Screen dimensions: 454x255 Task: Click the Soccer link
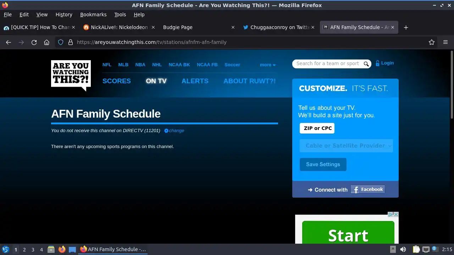tap(232, 65)
